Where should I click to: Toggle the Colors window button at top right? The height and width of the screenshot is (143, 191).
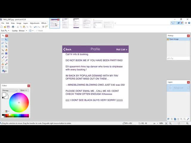pyautogui.click(x=182, y=23)
